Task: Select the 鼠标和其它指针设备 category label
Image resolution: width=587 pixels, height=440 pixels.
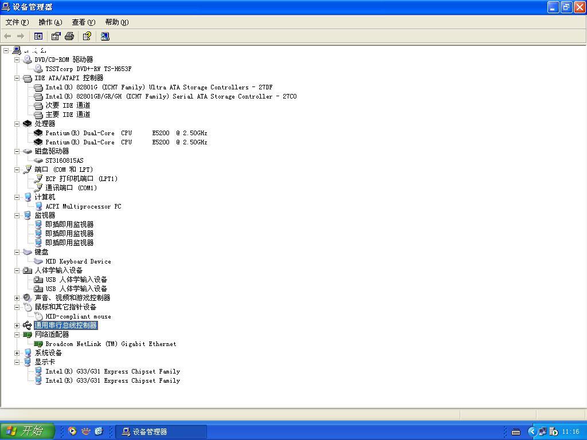Action: [65, 307]
